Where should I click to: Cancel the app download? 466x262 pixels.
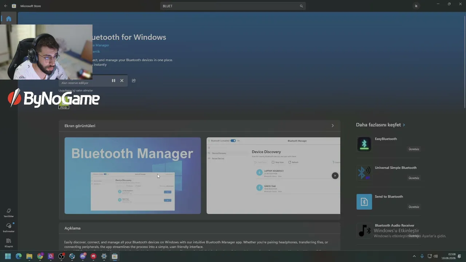(x=122, y=80)
